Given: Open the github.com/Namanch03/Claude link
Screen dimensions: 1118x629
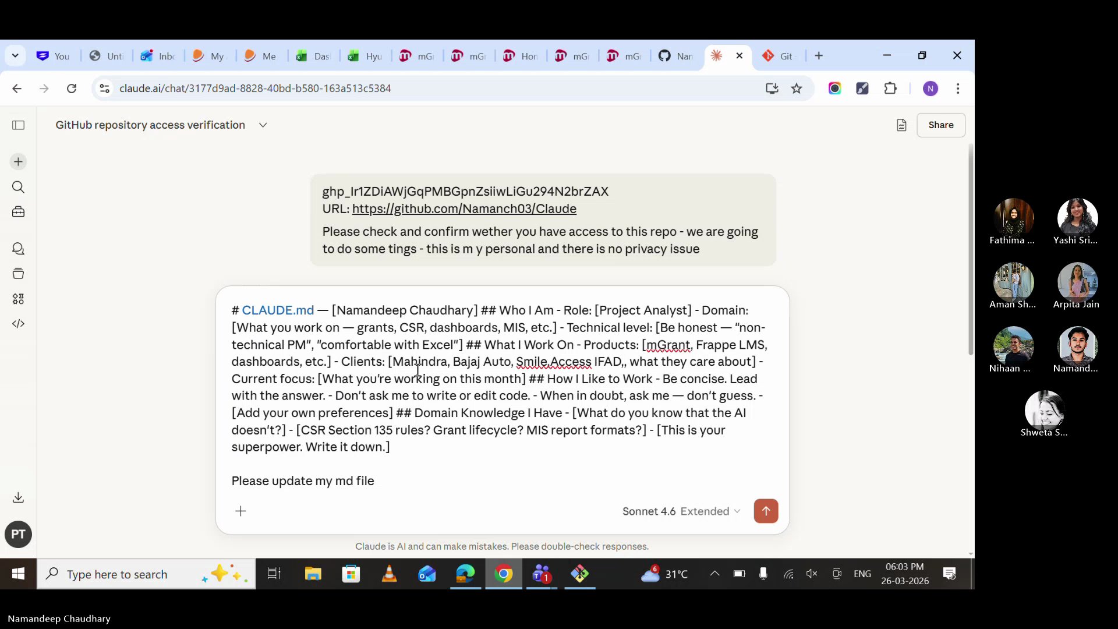Looking at the screenshot, I should point(464,209).
